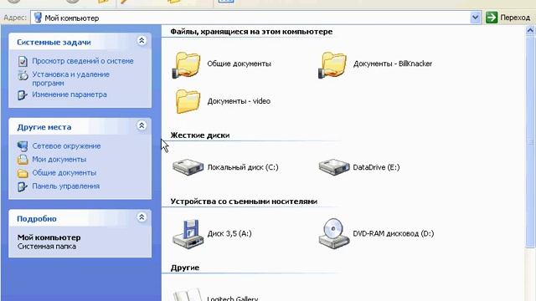Open the Документы - video folder icon
The width and height of the screenshot is (536, 301).
pos(188,101)
